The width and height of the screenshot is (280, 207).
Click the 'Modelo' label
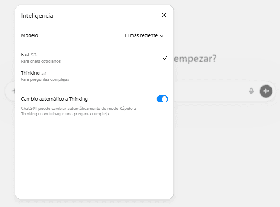30,35
